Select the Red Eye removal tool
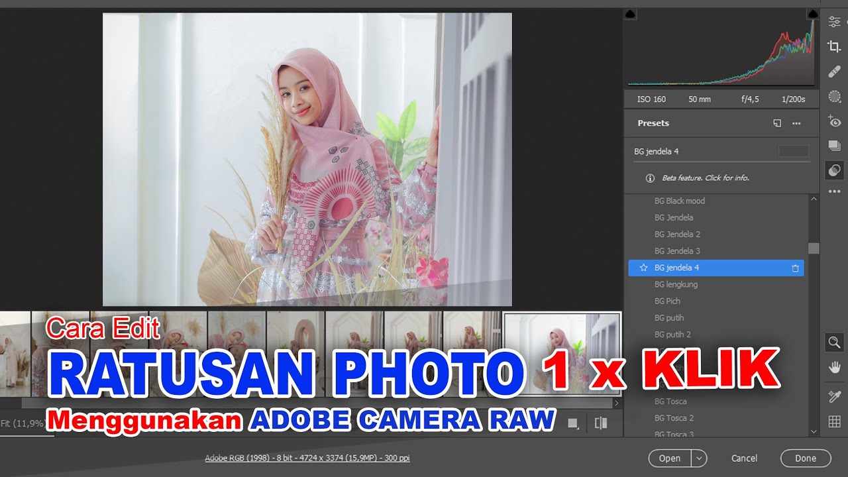848x477 pixels. click(x=834, y=121)
